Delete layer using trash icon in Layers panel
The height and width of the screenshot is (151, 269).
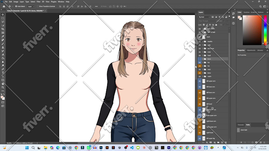point(226,142)
